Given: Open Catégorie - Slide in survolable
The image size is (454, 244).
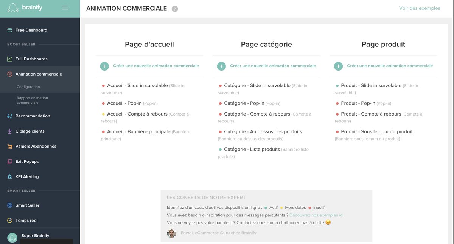Looking at the screenshot, I should [257, 86].
